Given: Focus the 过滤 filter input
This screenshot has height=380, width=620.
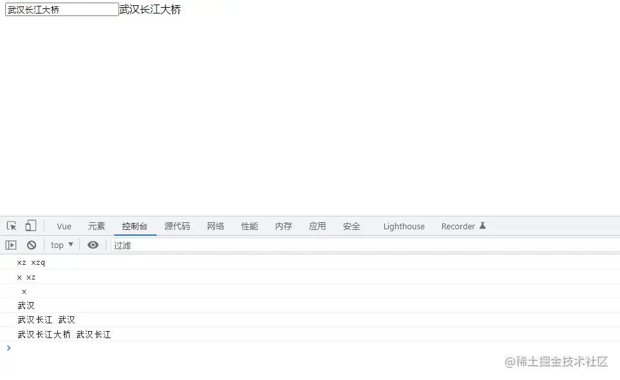Looking at the screenshot, I should pyautogui.click(x=365, y=245).
